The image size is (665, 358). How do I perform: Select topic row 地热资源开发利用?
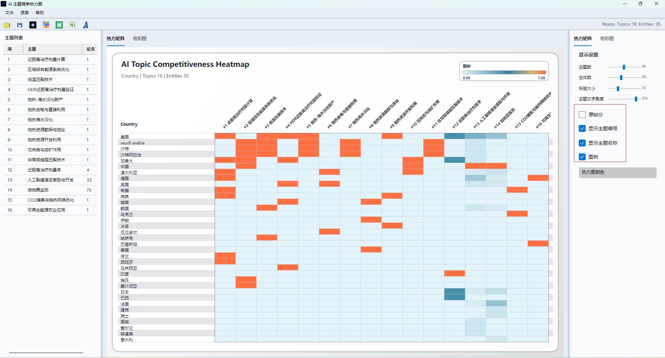tap(50, 140)
